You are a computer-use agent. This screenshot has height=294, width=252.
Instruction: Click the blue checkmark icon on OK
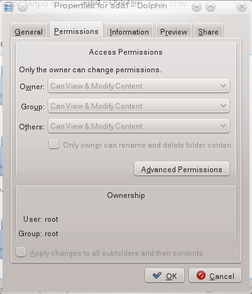[x=157, y=275]
